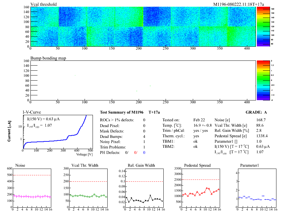The height and width of the screenshot is (215, 287).
Task: Select the "Dead Bumps:" label
Action: click(x=111, y=137)
